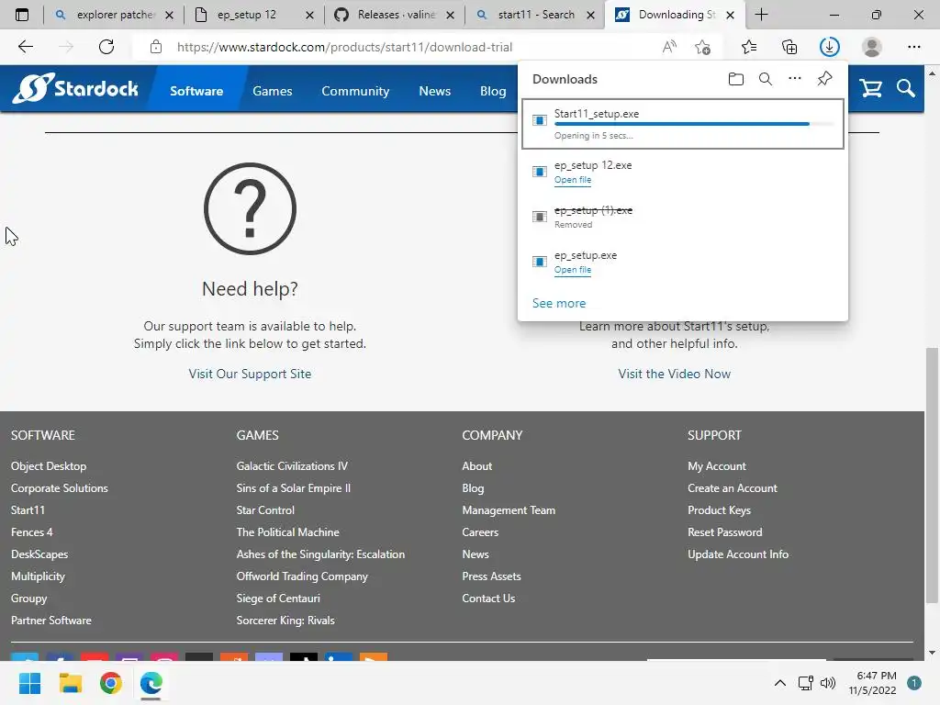Pin the Downloads panel
This screenshot has width=940, height=705.
(825, 79)
